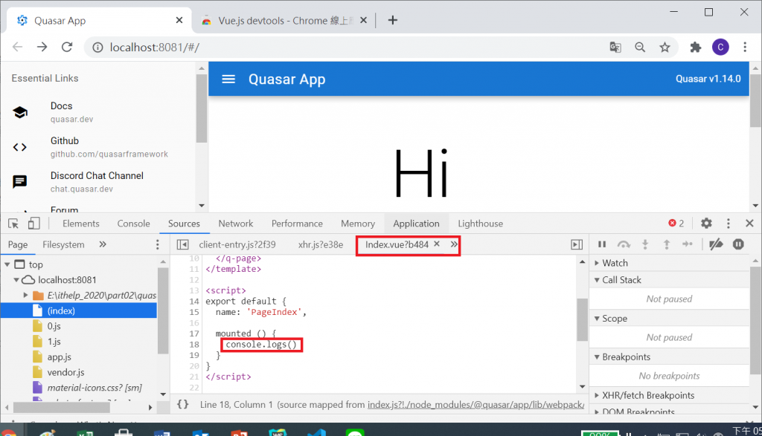Open the hamburger menu in Quasar App header
762x436 pixels.
(228, 79)
